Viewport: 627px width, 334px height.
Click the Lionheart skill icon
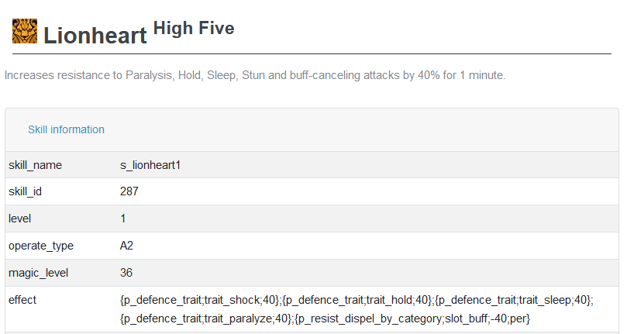[25, 31]
